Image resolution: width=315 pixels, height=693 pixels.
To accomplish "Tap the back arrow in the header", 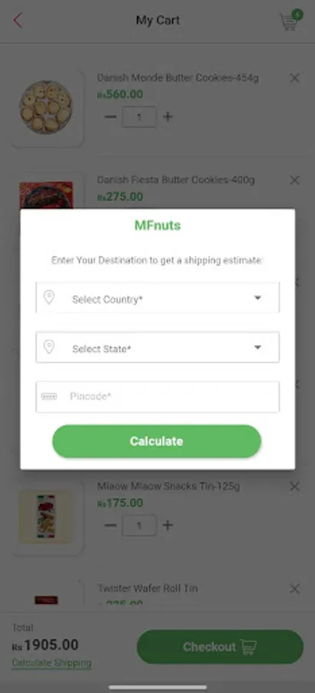I will click(17, 20).
